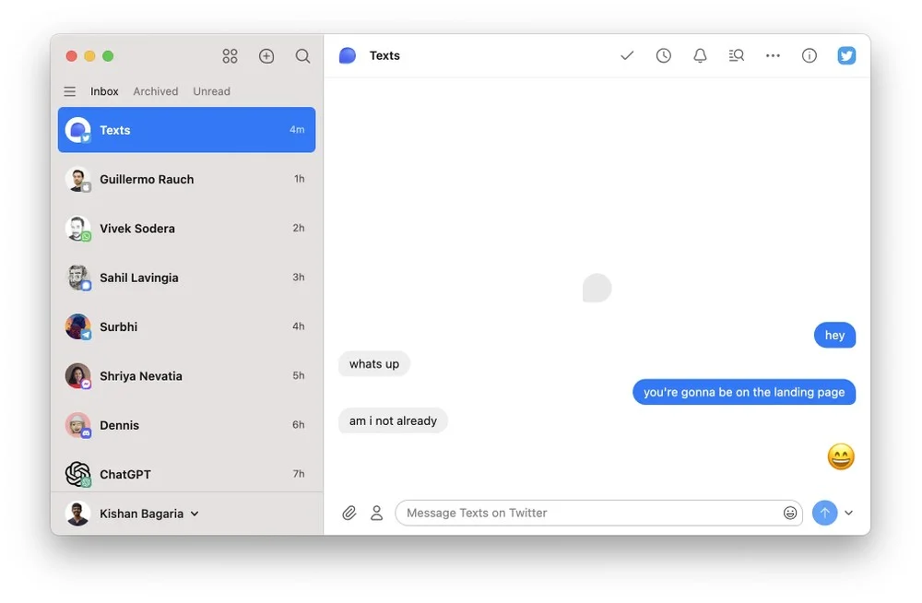This screenshot has height=603, width=922.
Task: Open the three-dots more options menu
Action: [773, 55]
